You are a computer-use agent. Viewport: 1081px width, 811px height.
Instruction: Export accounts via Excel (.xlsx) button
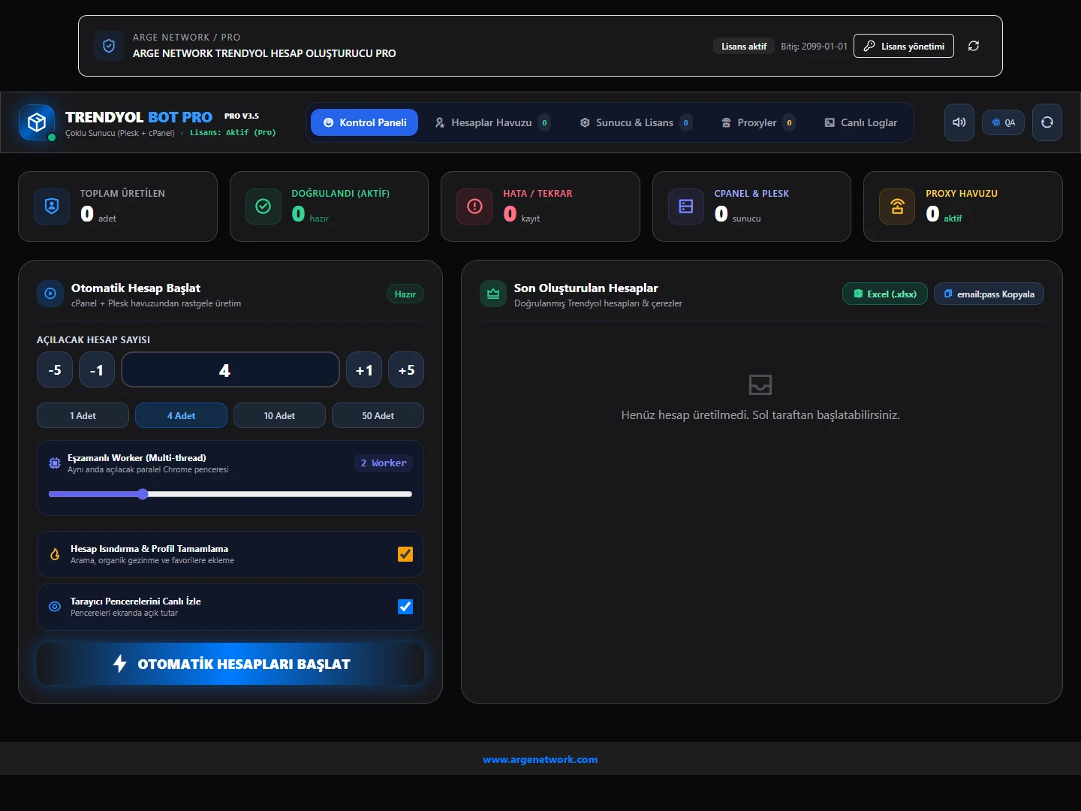click(x=885, y=294)
